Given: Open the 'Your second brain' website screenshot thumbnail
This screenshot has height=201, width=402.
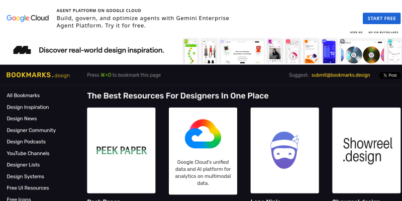Looking at the screenshot, I should click(242, 51).
